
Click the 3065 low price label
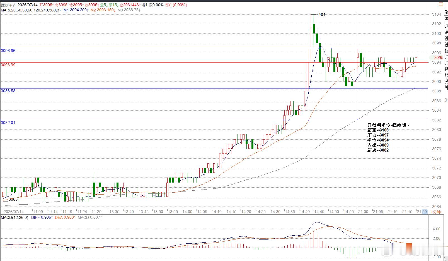[13, 199]
